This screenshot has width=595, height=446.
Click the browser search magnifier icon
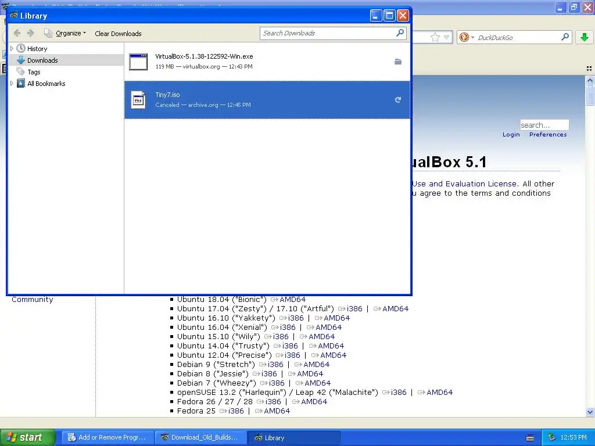(565, 37)
